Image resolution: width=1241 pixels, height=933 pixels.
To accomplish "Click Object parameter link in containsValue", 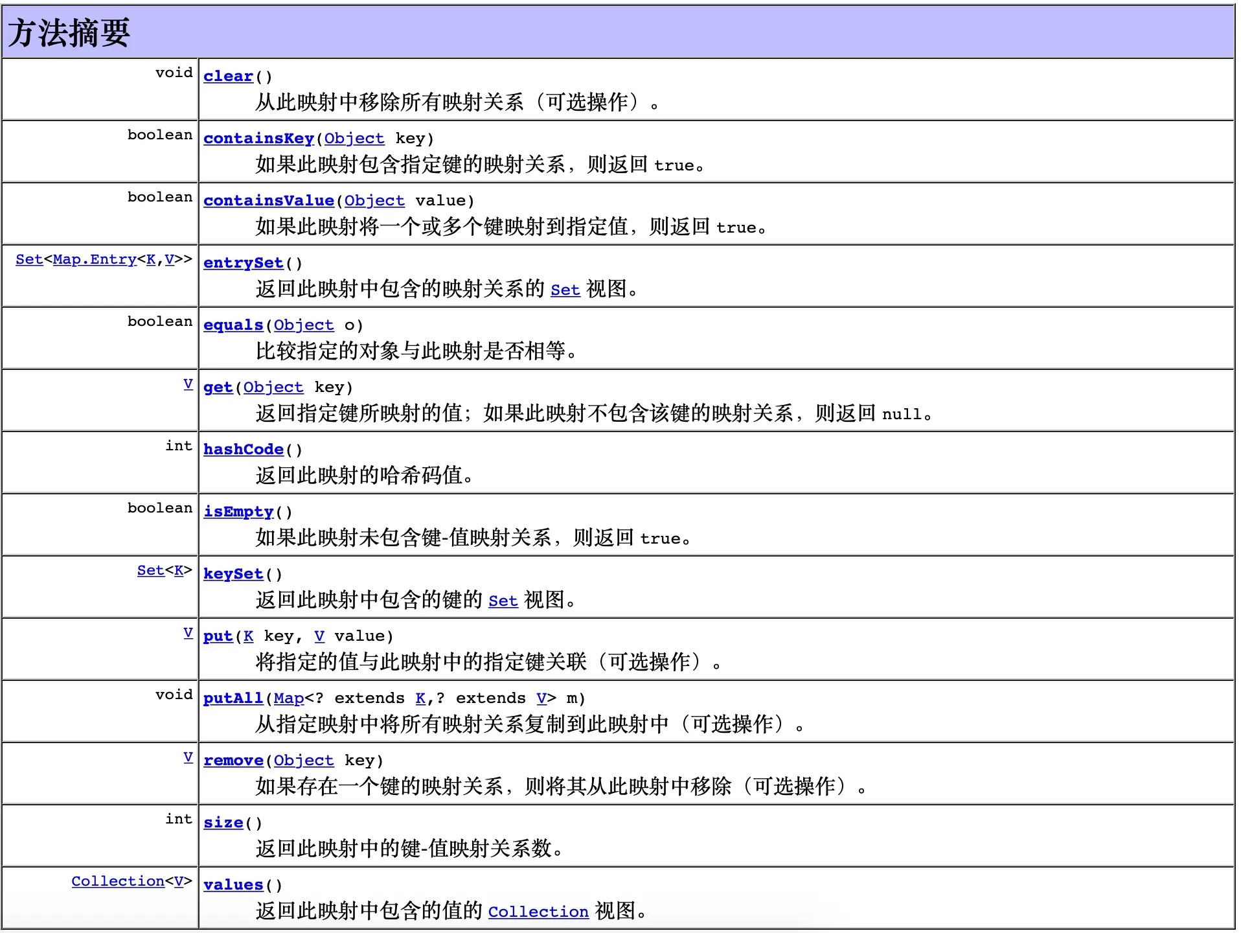I will (x=374, y=201).
